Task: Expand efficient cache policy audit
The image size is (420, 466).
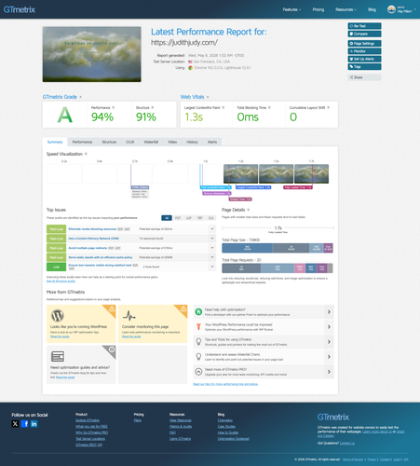Action: point(212,257)
